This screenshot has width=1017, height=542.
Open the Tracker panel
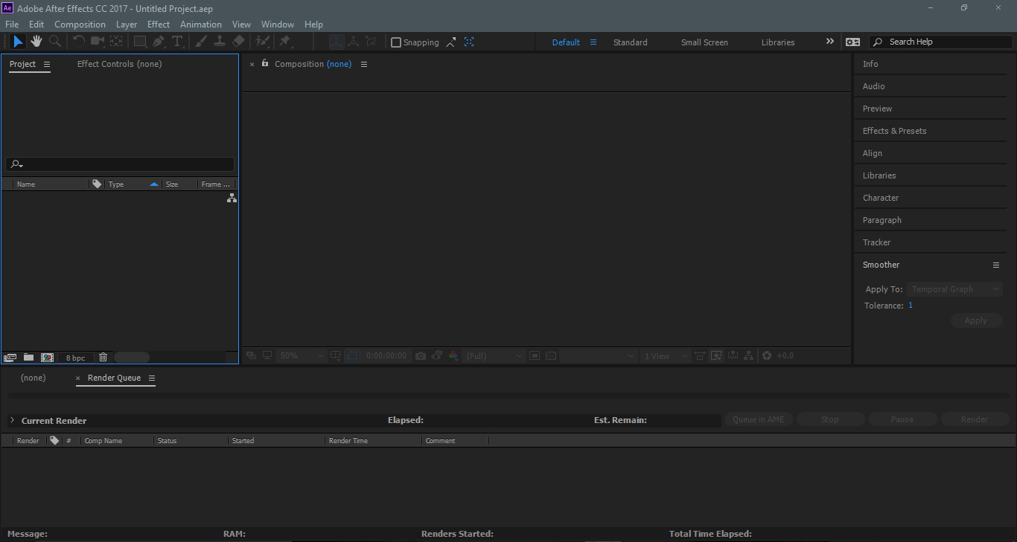(x=876, y=242)
